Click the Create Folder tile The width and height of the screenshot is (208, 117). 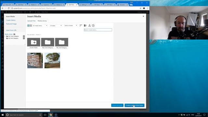click(34, 43)
